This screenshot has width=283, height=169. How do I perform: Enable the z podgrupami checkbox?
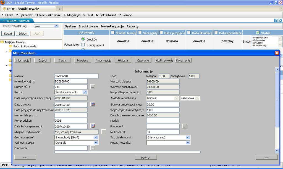tap(83, 44)
